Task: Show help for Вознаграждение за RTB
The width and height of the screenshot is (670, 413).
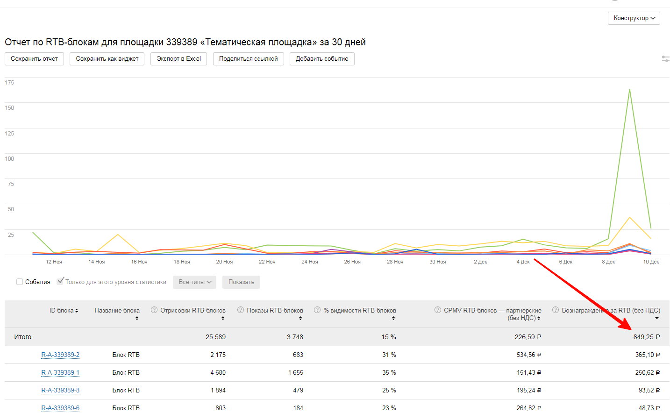Action: click(x=556, y=310)
